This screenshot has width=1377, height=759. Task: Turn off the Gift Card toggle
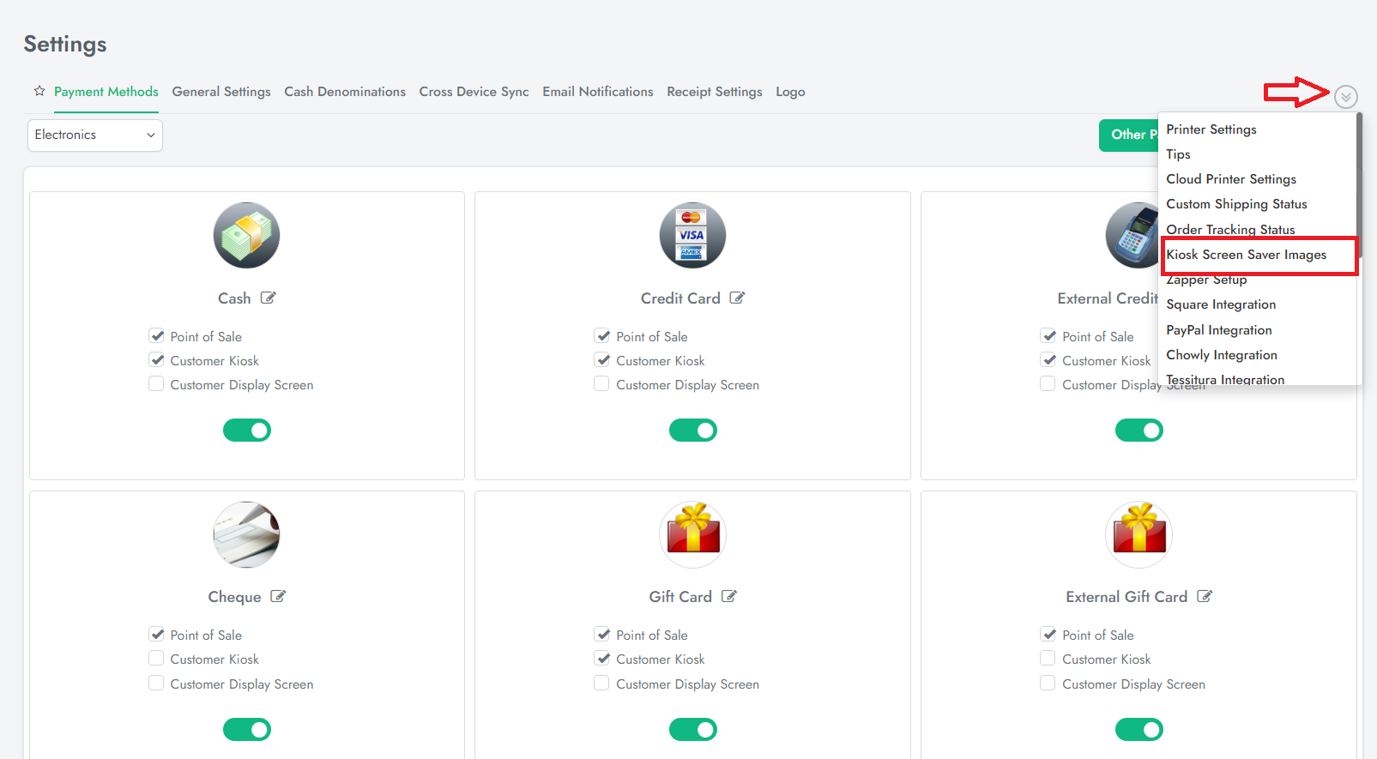693,730
